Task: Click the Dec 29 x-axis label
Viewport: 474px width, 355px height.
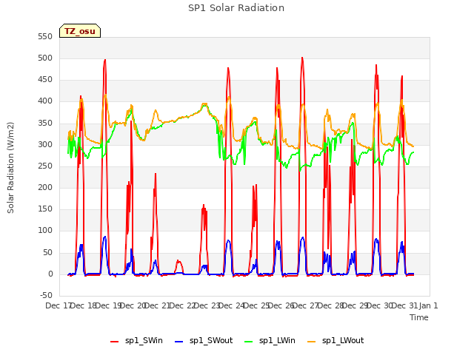Action: tap(355, 305)
